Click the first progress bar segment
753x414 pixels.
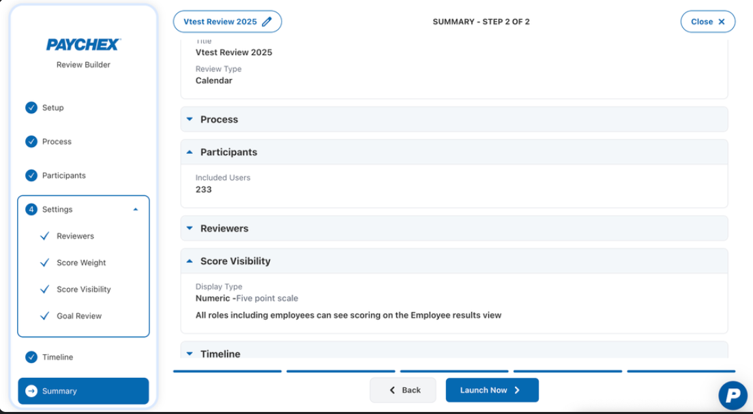pos(228,371)
